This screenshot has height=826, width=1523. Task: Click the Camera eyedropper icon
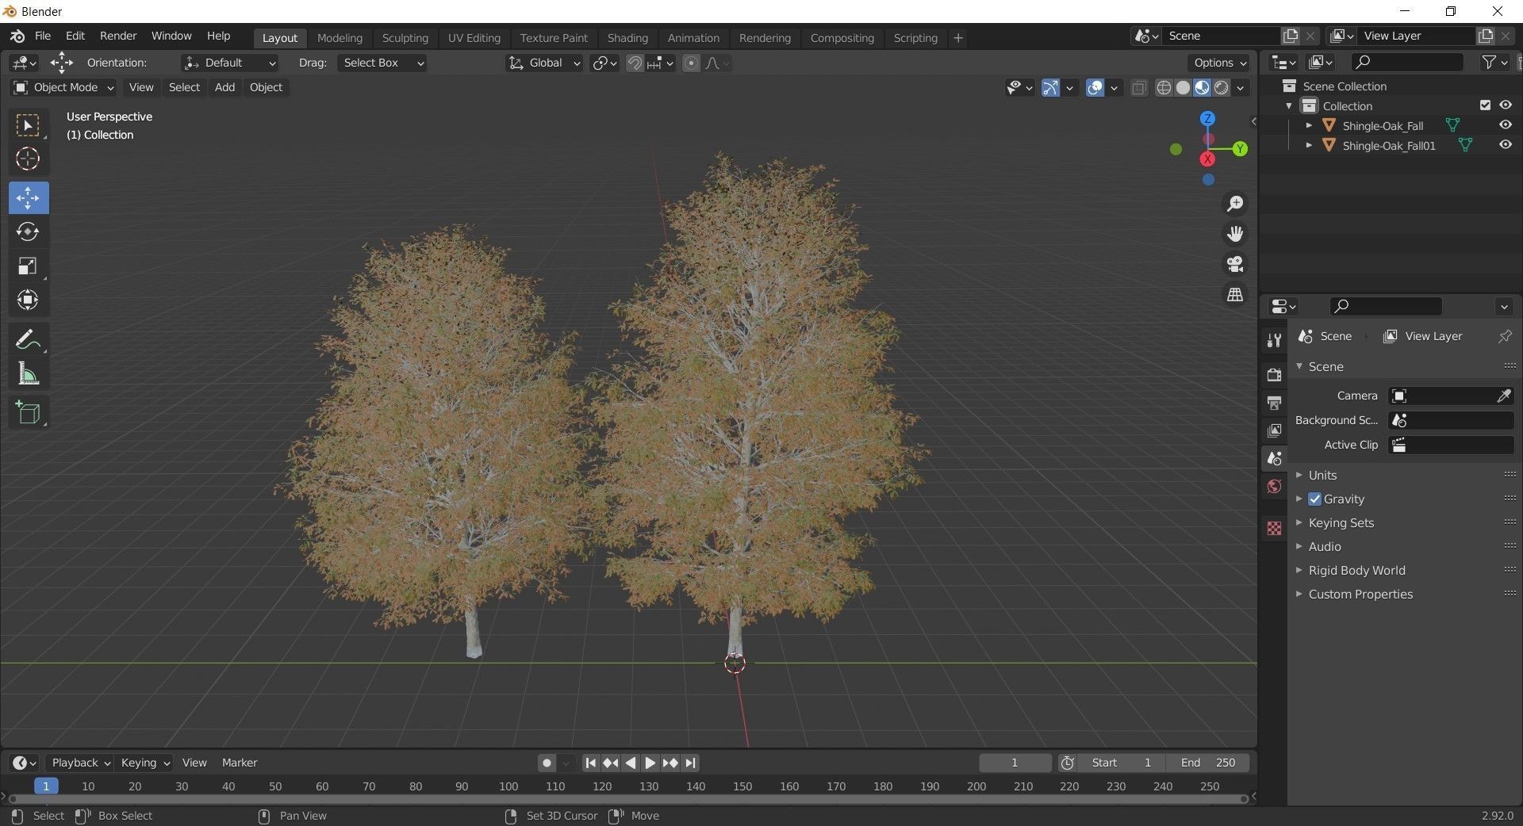(x=1504, y=396)
